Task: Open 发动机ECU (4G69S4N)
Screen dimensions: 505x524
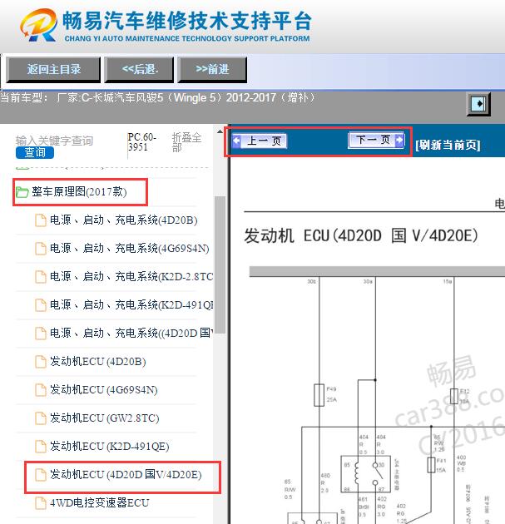Action: click(104, 390)
